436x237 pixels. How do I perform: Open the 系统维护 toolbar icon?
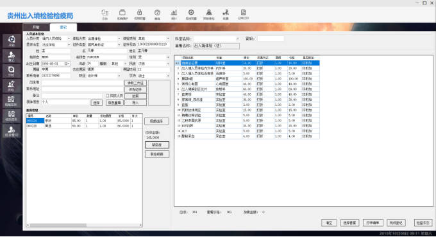tap(122, 13)
